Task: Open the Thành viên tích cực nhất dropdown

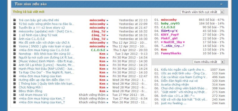Action: 202,12
